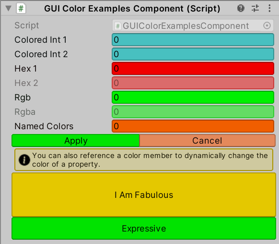The image size is (279, 244).
Task: Click the orange Named Colors value field
Action: (193, 126)
